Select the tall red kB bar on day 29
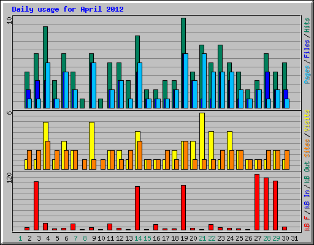Image resolution: width=314 pixels, height=245 pixels. [x=275, y=205]
